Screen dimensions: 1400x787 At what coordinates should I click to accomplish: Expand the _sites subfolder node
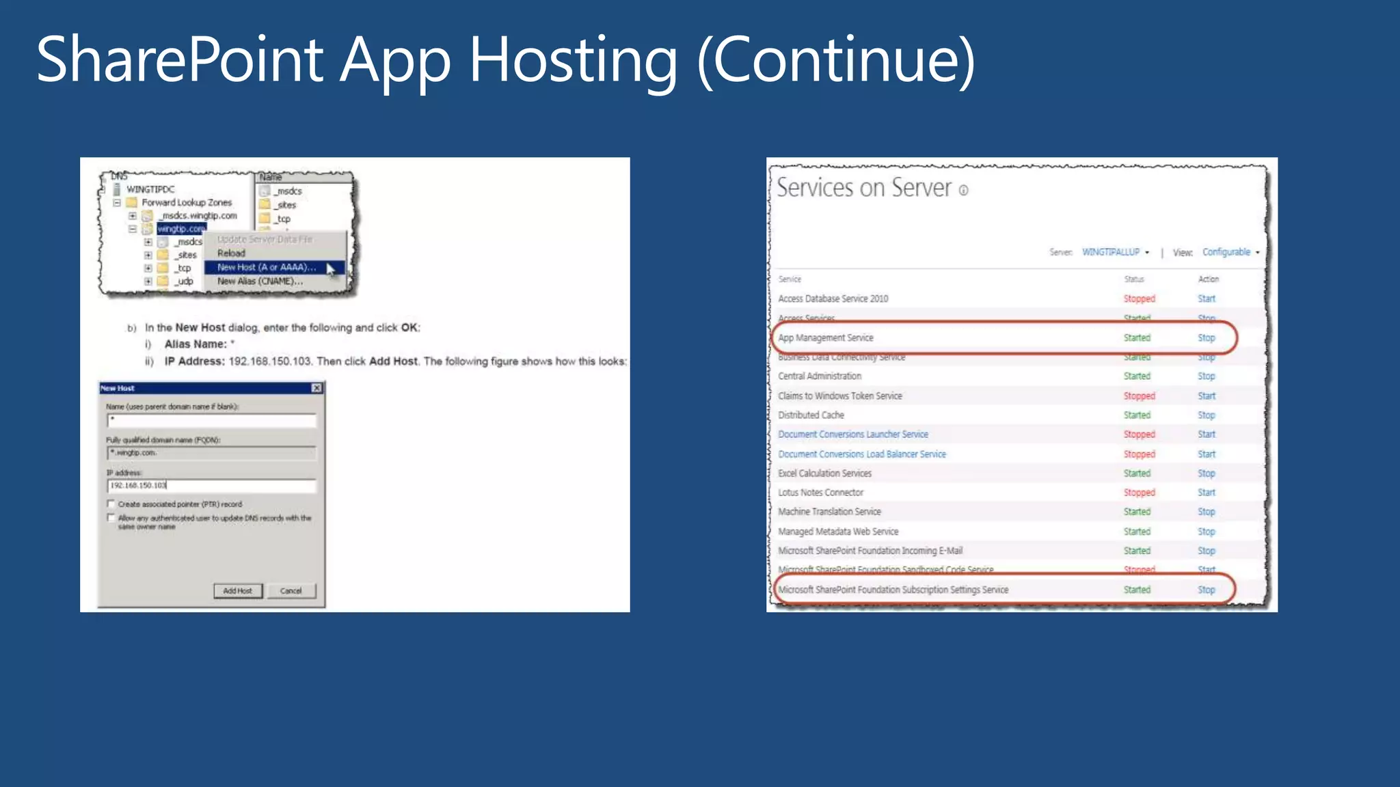pyautogui.click(x=148, y=255)
